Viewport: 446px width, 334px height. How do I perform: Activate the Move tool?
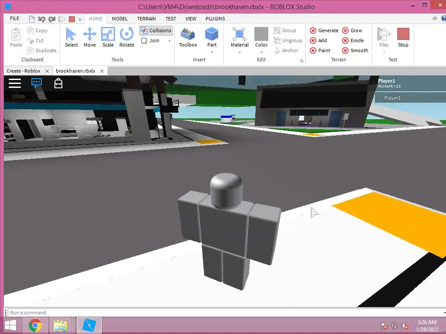90,37
